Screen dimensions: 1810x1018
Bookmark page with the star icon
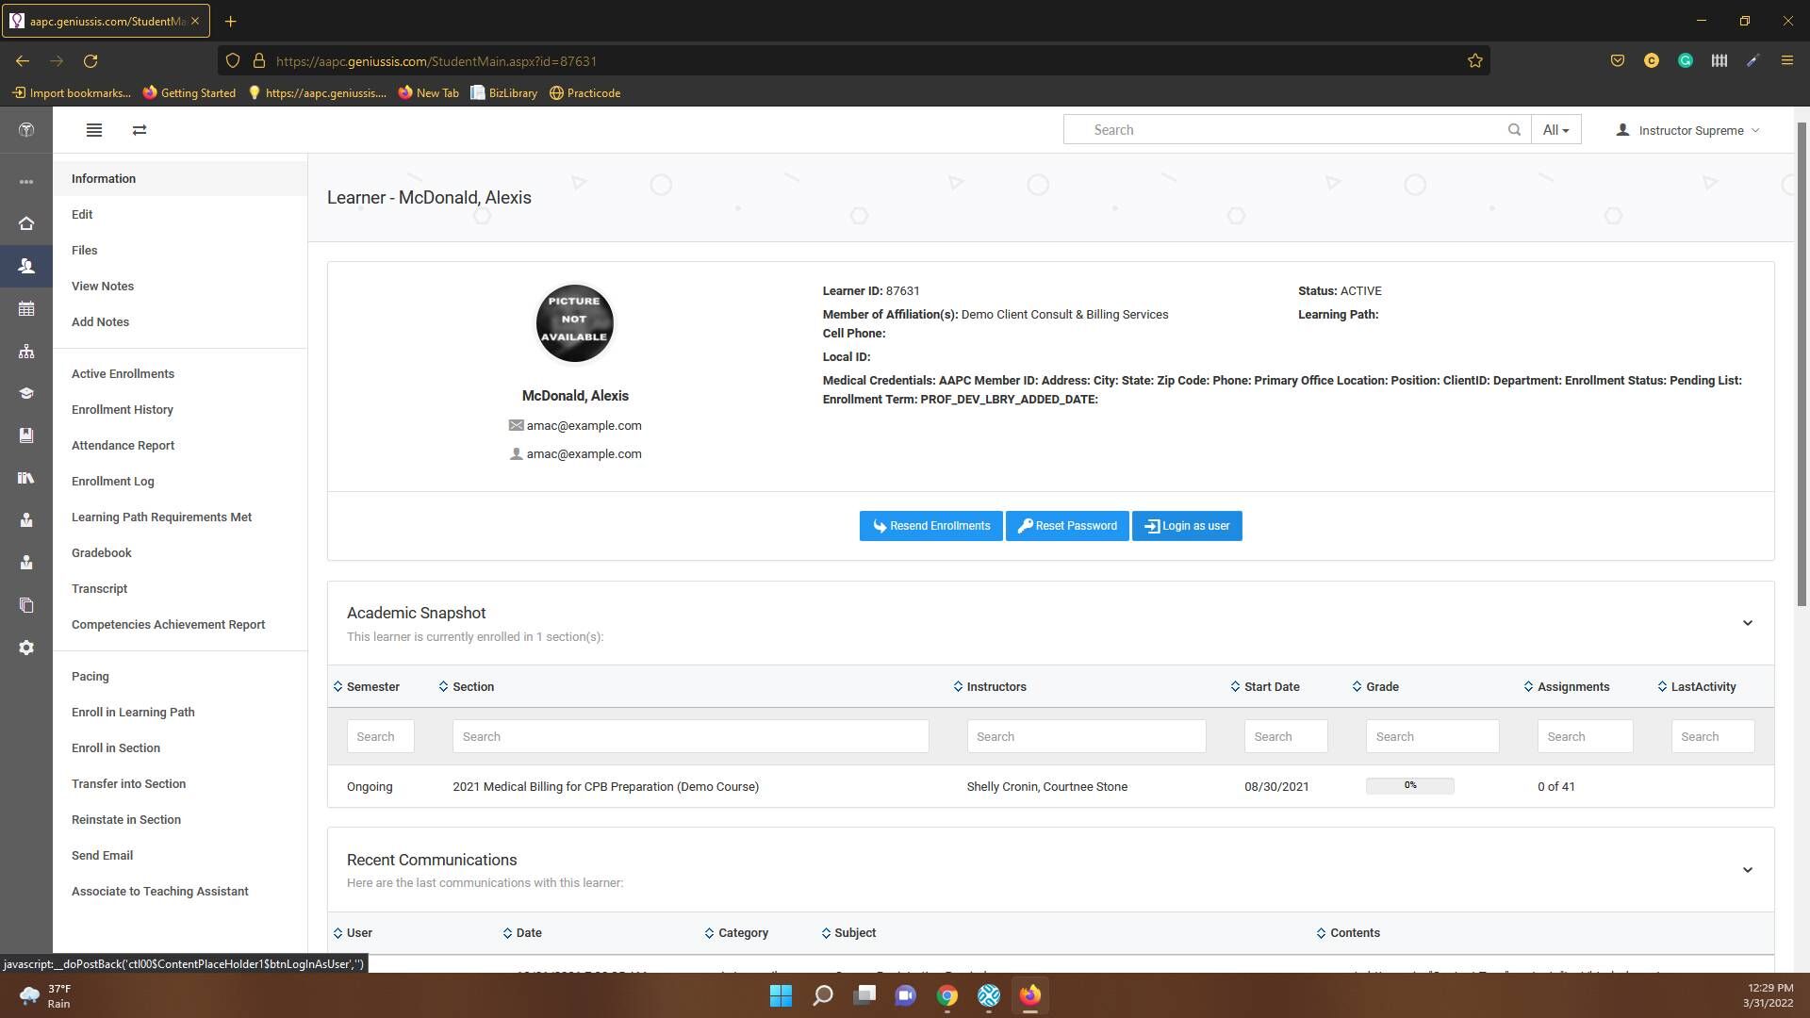(1474, 61)
